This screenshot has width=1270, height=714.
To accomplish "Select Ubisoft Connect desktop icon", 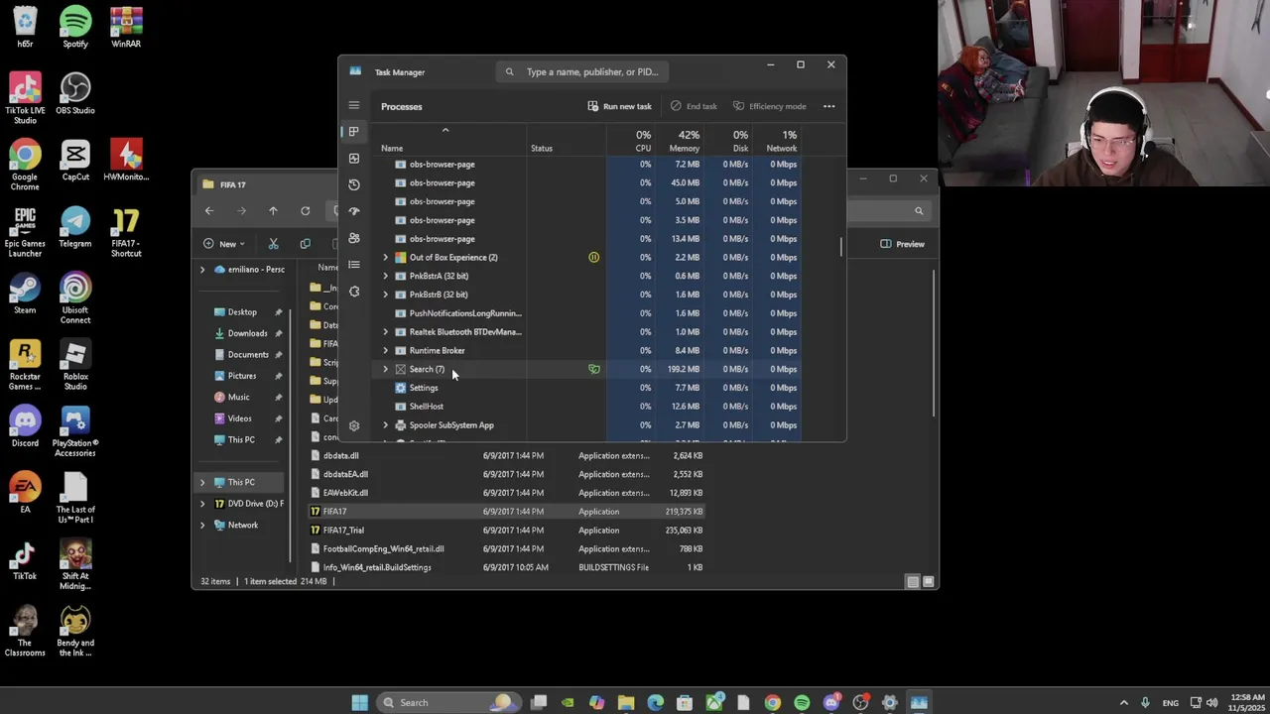I will pyautogui.click(x=75, y=298).
